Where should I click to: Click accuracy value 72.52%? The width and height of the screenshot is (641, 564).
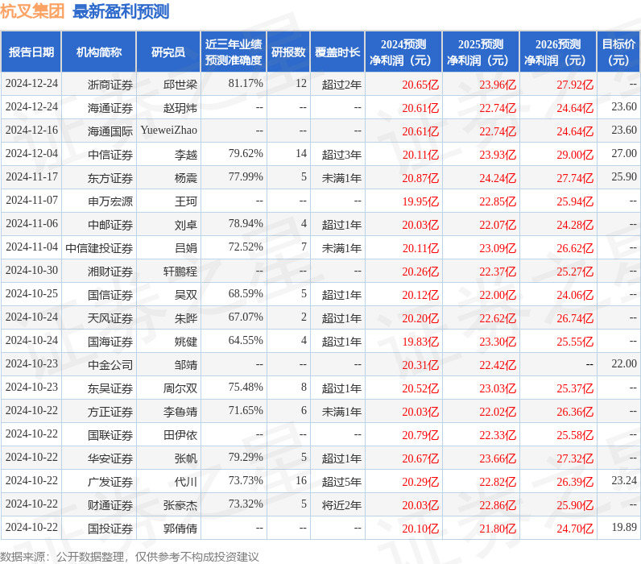(x=246, y=247)
